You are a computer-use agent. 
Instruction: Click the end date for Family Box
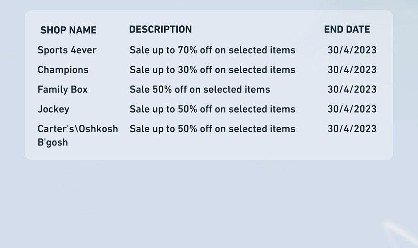(352, 89)
